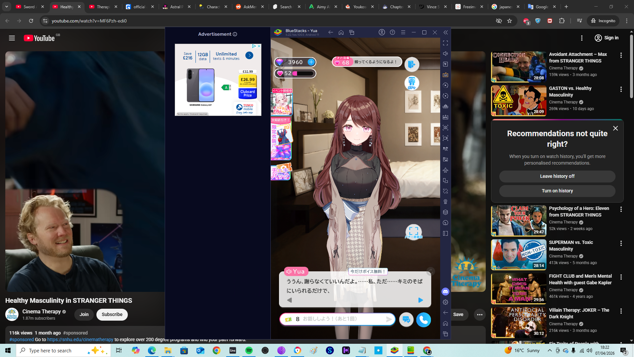Open more options for SUPERMAN vs. Toxic Masculinity
This screenshot has width=634, height=357.
click(x=621, y=243)
